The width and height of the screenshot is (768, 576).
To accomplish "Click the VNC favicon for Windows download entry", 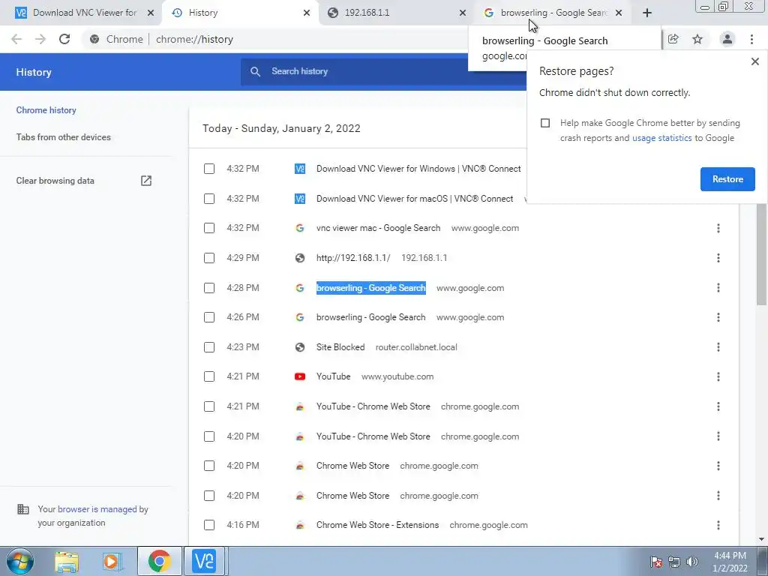I will (300, 169).
